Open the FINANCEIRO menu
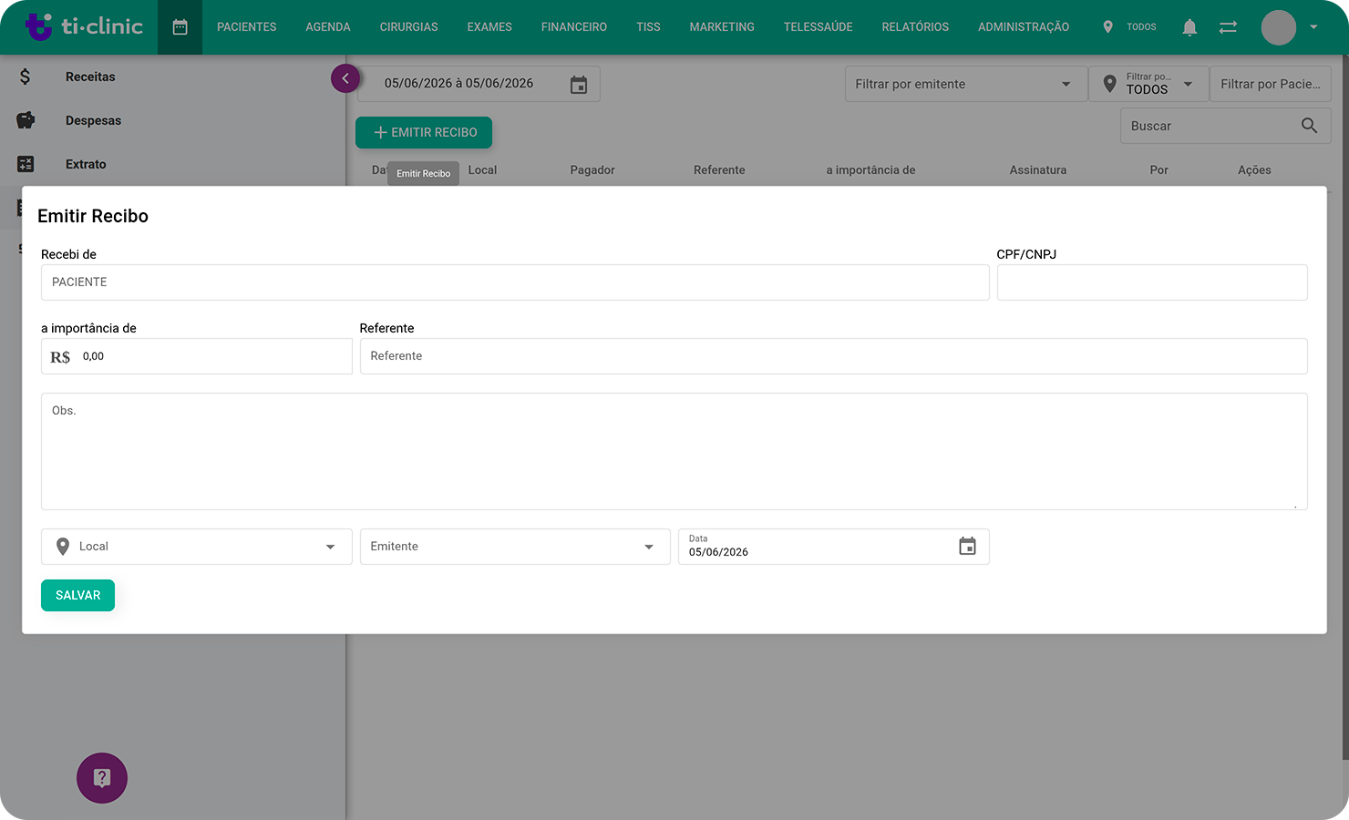This screenshot has width=1349, height=820. pyautogui.click(x=574, y=27)
